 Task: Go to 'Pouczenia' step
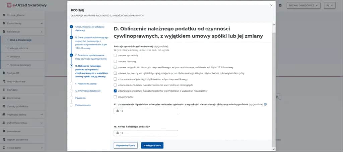(80, 98)
